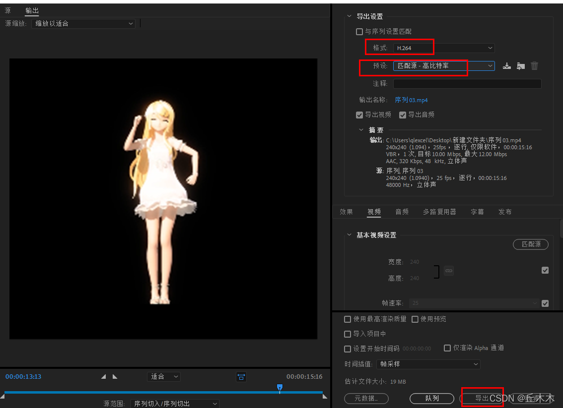Click the blue playhead marker on the timeline
The image size is (563, 408).
coord(280,387)
